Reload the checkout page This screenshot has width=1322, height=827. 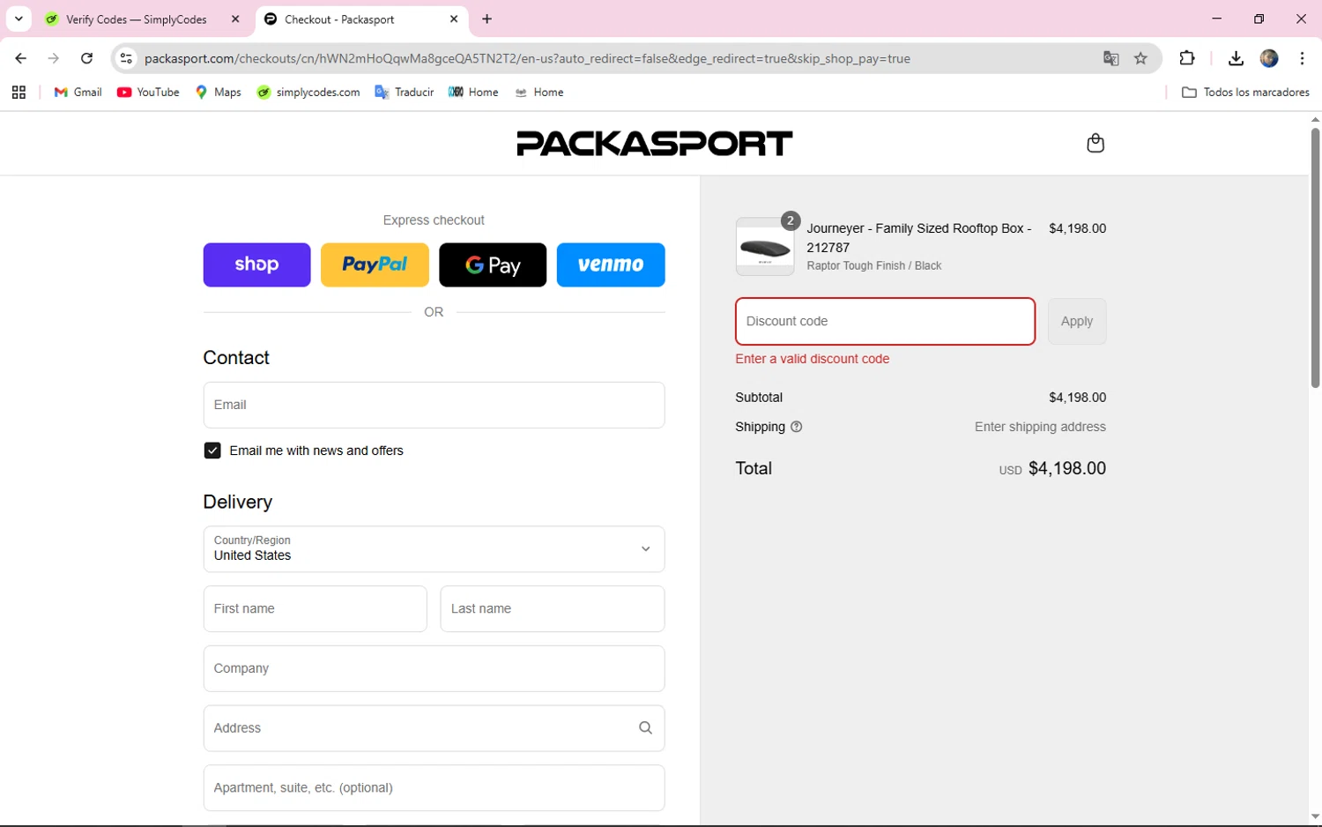(86, 58)
